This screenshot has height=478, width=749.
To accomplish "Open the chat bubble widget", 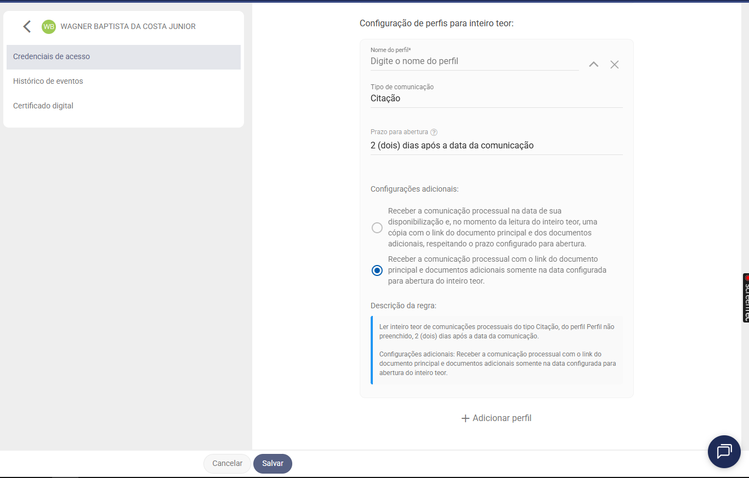I will pyautogui.click(x=724, y=452).
